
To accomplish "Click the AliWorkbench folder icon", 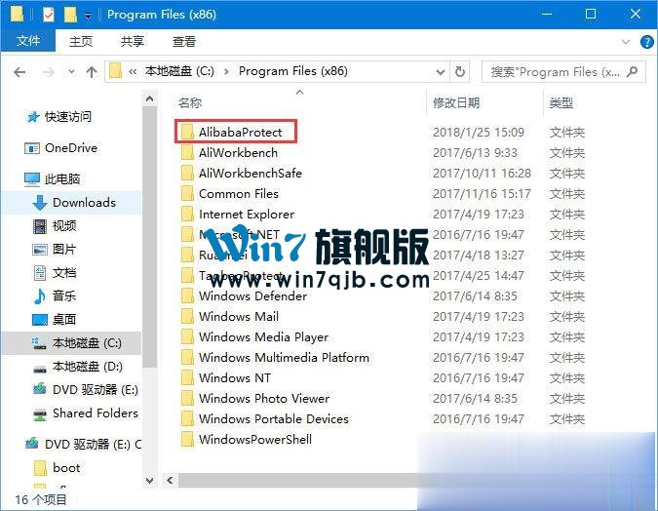I will (x=187, y=152).
